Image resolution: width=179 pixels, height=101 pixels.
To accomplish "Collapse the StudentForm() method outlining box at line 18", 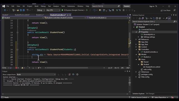I will tap(17, 33).
